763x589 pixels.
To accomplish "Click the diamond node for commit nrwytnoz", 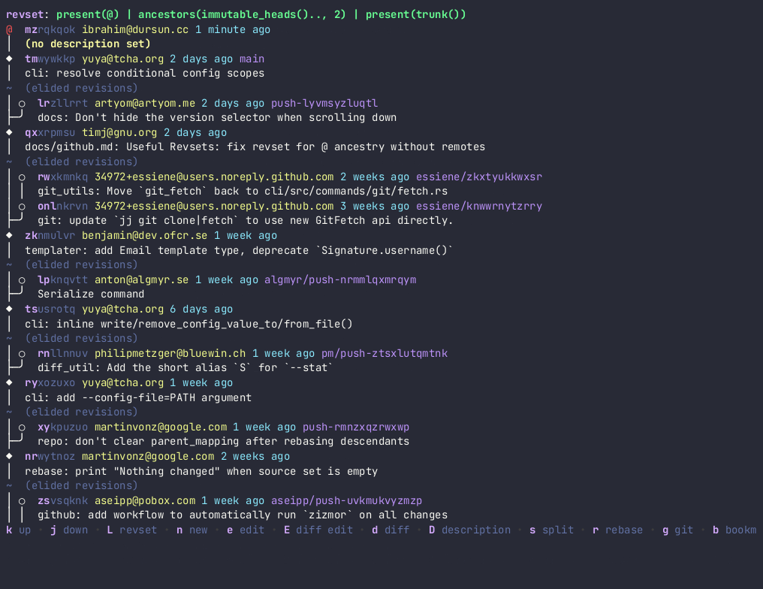I will [x=9, y=457].
